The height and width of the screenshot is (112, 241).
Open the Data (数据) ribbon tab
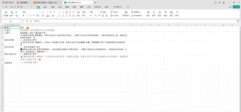point(67,7)
